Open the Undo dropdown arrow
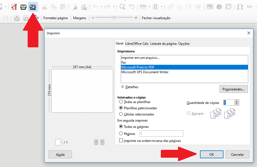This screenshot has height=167, width=257. [x=101, y=7]
